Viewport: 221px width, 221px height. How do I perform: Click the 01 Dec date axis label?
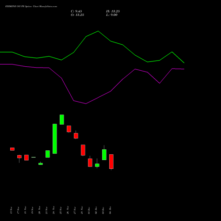(x=89, y=210)
